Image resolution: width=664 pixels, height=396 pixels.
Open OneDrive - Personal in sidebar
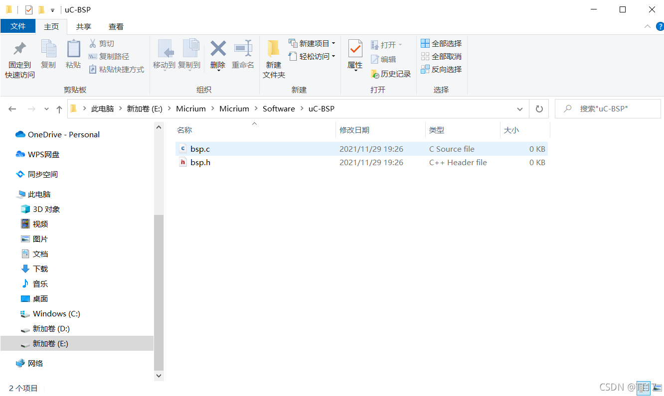57,134
